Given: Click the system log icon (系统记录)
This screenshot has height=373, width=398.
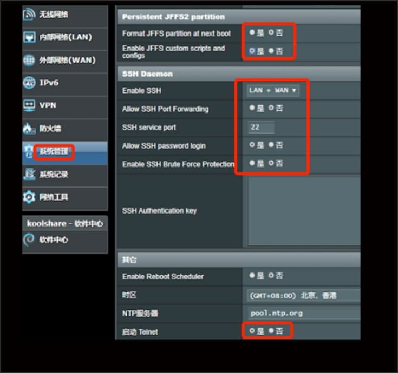Looking at the screenshot, I should 29,174.
